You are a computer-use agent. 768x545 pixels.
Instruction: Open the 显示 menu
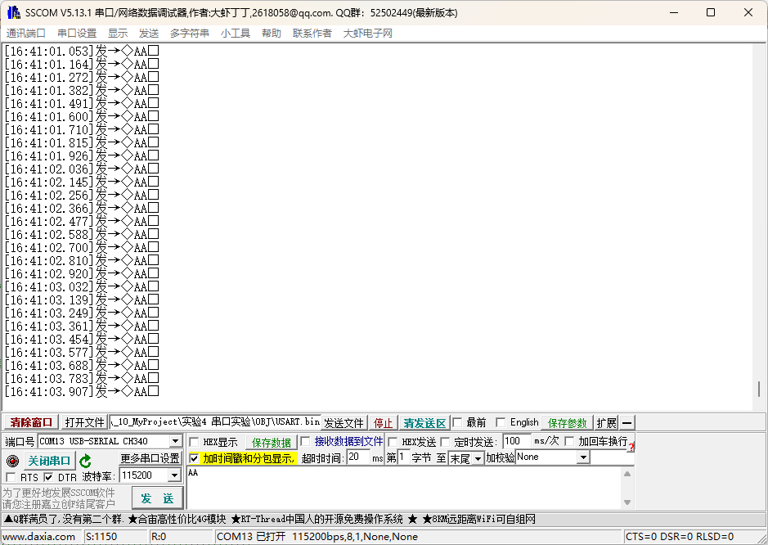pyautogui.click(x=118, y=34)
